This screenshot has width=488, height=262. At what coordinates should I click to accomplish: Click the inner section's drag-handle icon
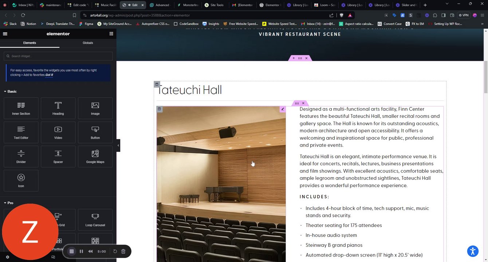tap(297, 103)
